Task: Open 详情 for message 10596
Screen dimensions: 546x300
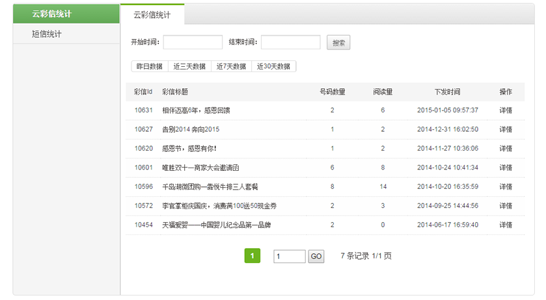Action: pyautogui.click(x=506, y=186)
